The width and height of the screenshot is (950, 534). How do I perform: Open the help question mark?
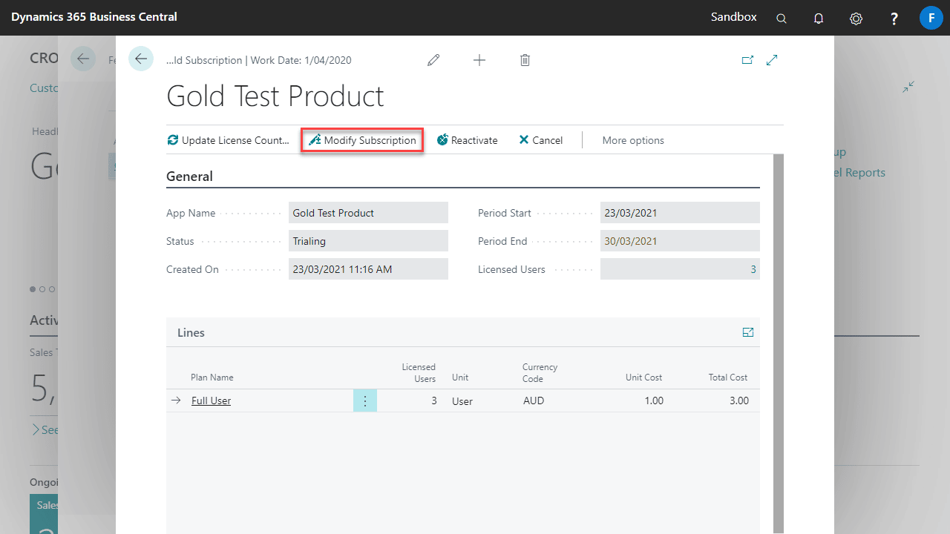(x=894, y=18)
